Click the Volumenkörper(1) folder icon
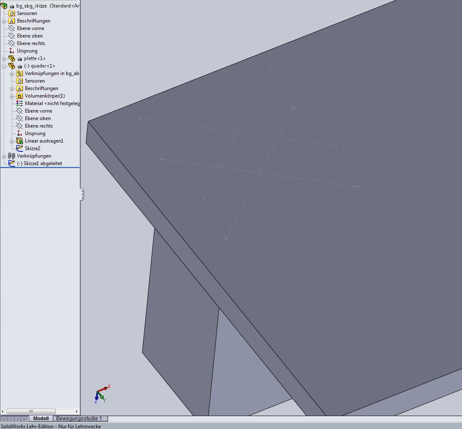The image size is (462, 429). [20, 96]
